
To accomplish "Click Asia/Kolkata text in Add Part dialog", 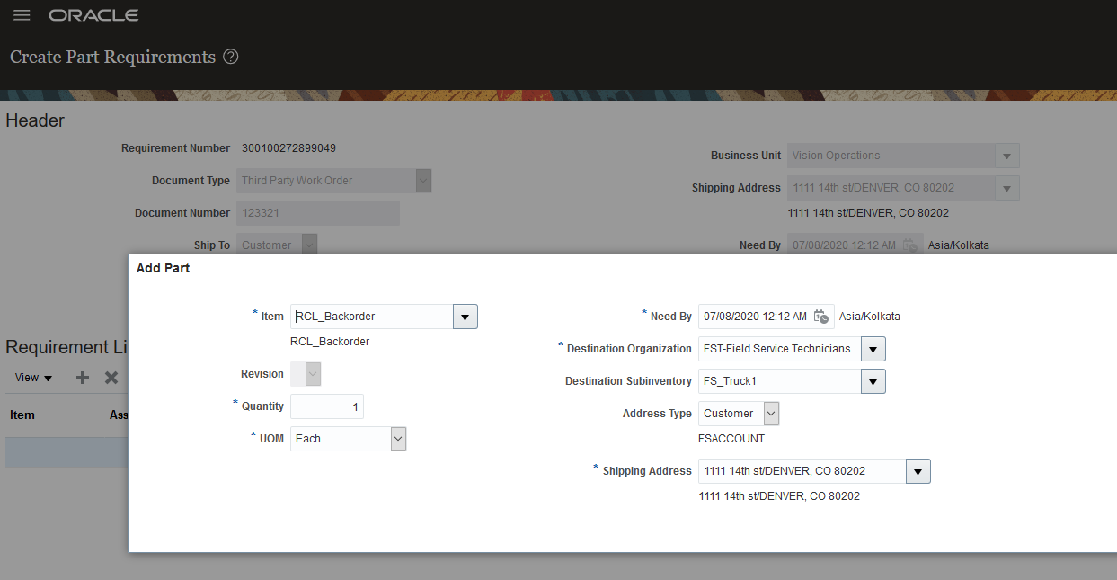I will coord(870,317).
